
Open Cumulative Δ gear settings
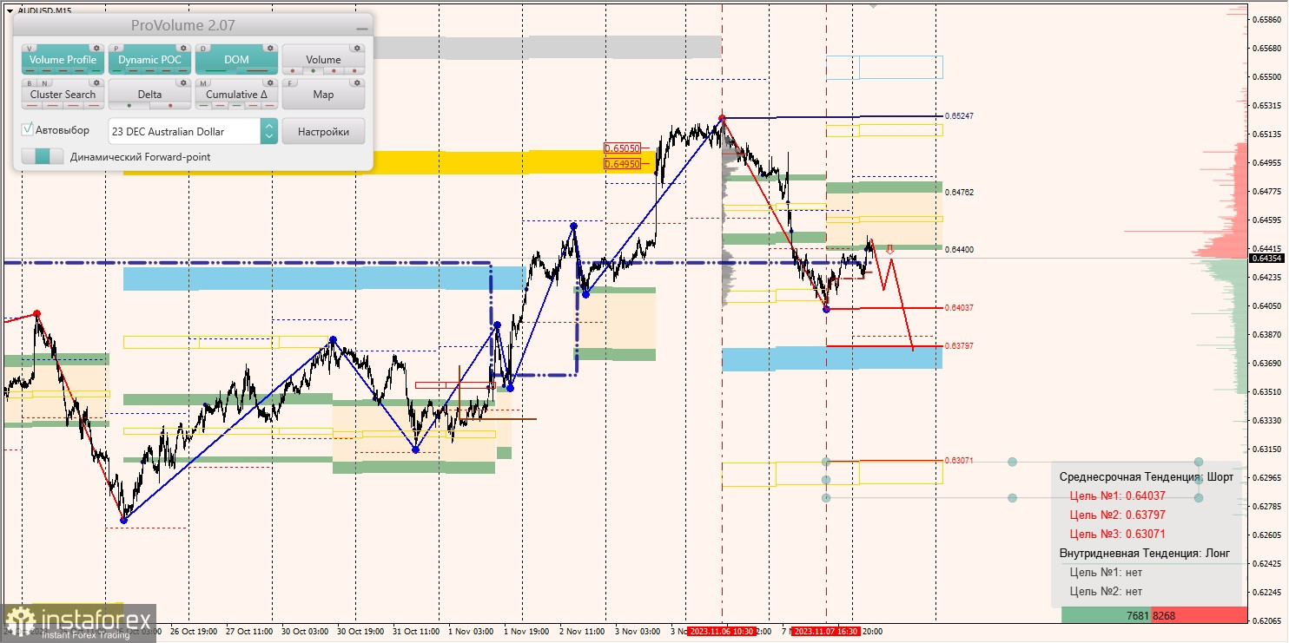pyautogui.click(x=270, y=83)
